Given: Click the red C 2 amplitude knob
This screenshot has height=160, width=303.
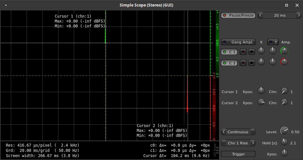Looking at the screenshot, I should click(x=284, y=62).
